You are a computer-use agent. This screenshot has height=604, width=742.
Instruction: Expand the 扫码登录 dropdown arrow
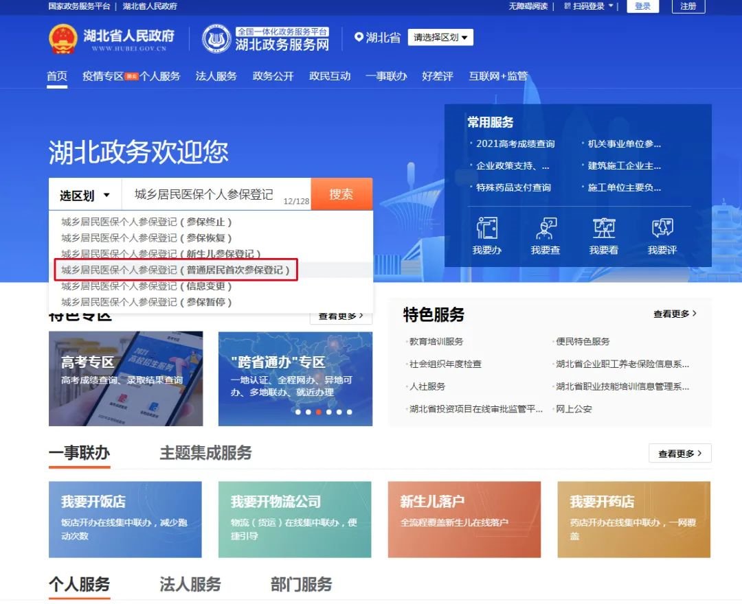611,6
